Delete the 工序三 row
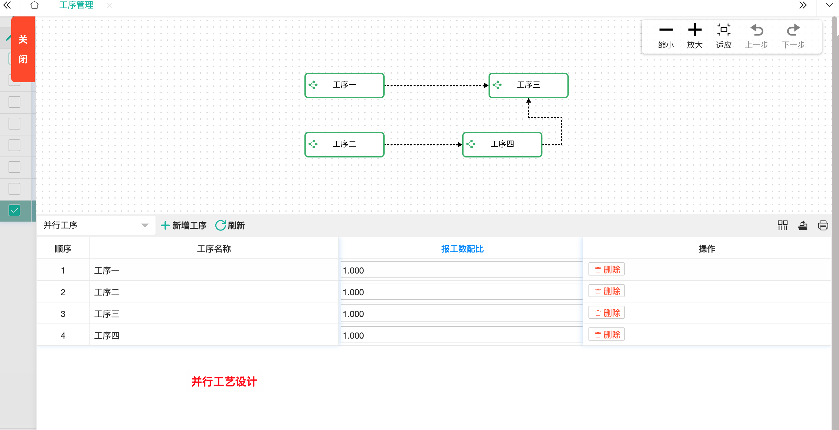 coord(607,313)
